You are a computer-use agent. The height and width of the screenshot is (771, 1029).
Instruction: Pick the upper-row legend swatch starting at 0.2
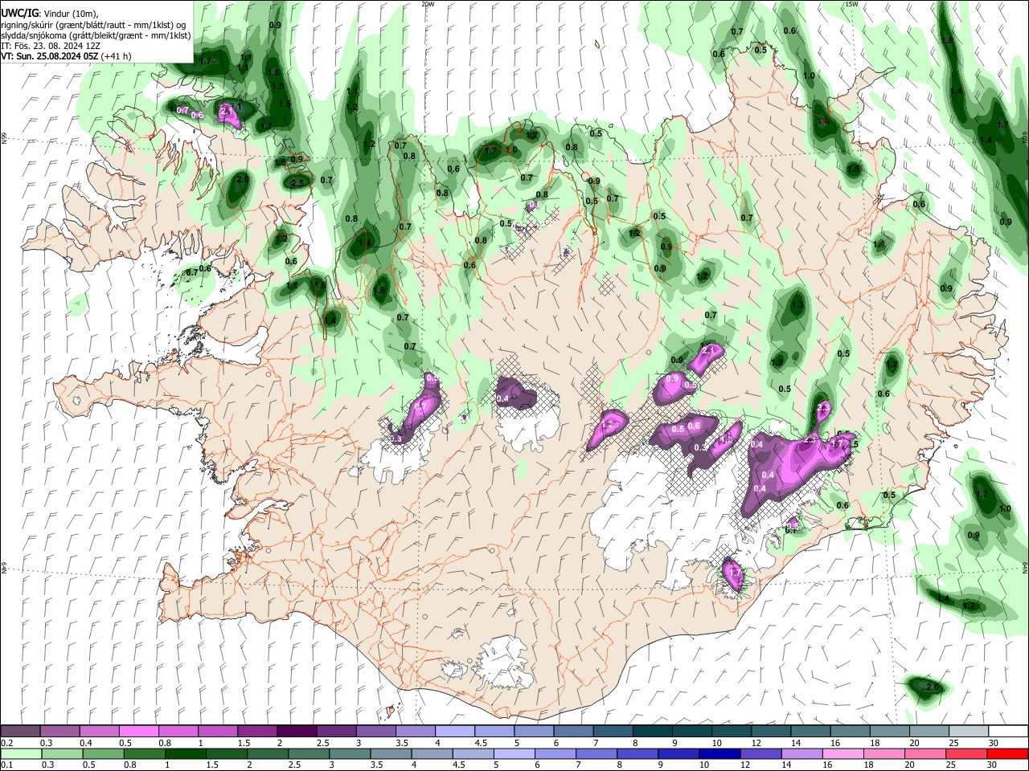point(20,731)
